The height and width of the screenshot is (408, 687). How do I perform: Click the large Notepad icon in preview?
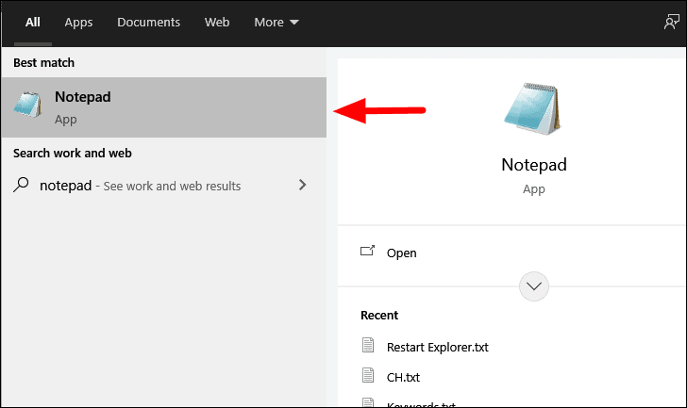coord(533,108)
